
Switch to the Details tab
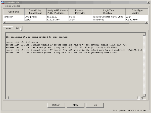pyautogui.click(x=8, y=29)
